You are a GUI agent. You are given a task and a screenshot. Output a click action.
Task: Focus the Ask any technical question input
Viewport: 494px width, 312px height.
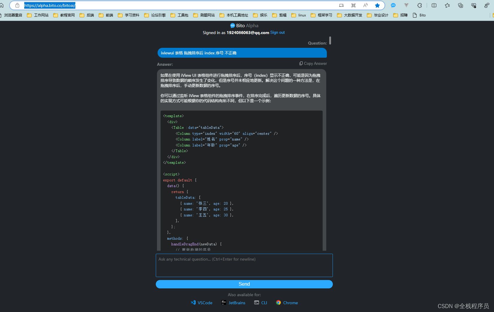pyautogui.click(x=244, y=265)
